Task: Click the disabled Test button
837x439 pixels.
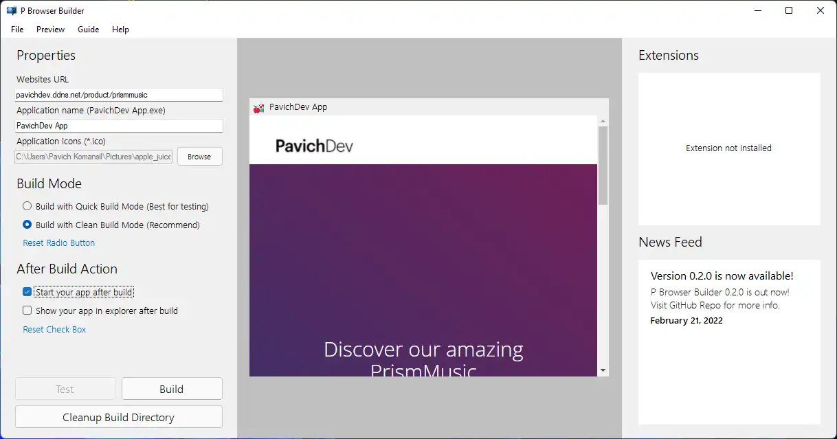Action: pos(65,389)
